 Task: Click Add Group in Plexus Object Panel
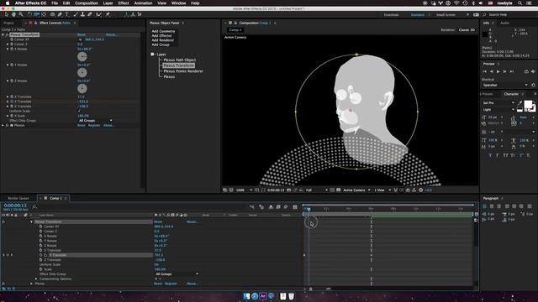click(161, 44)
